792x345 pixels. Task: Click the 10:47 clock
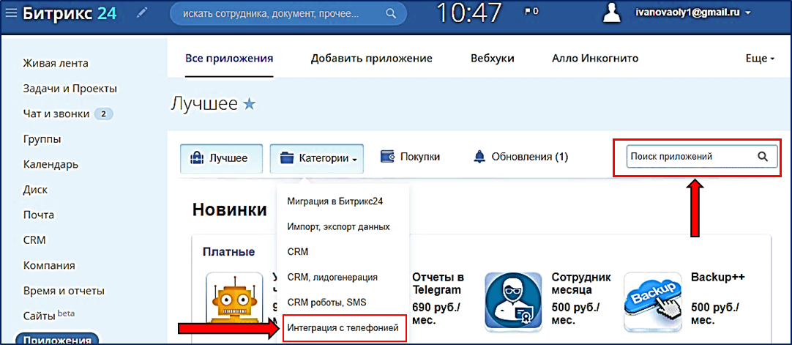(x=470, y=12)
